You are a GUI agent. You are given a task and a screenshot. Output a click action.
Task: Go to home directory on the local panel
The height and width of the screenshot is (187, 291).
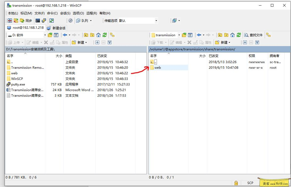click(x=98, y=35)
